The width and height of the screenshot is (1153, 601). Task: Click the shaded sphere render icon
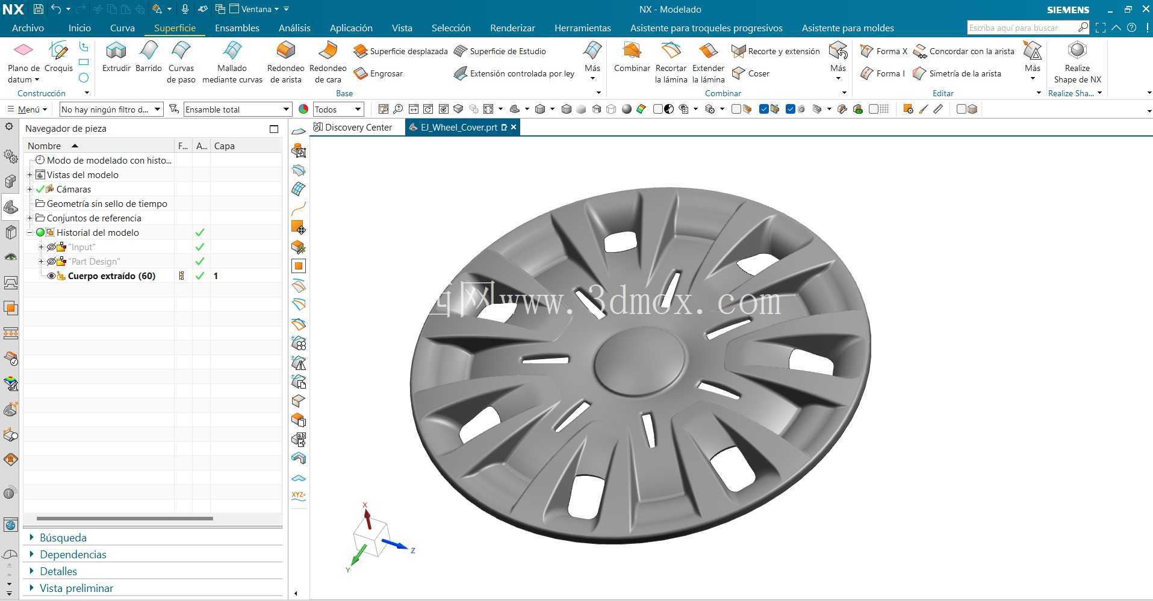(x=627, y=109)
